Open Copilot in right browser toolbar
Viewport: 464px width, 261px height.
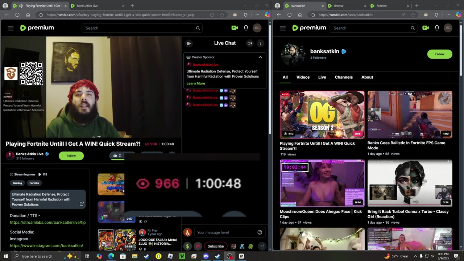click(458, 15)
